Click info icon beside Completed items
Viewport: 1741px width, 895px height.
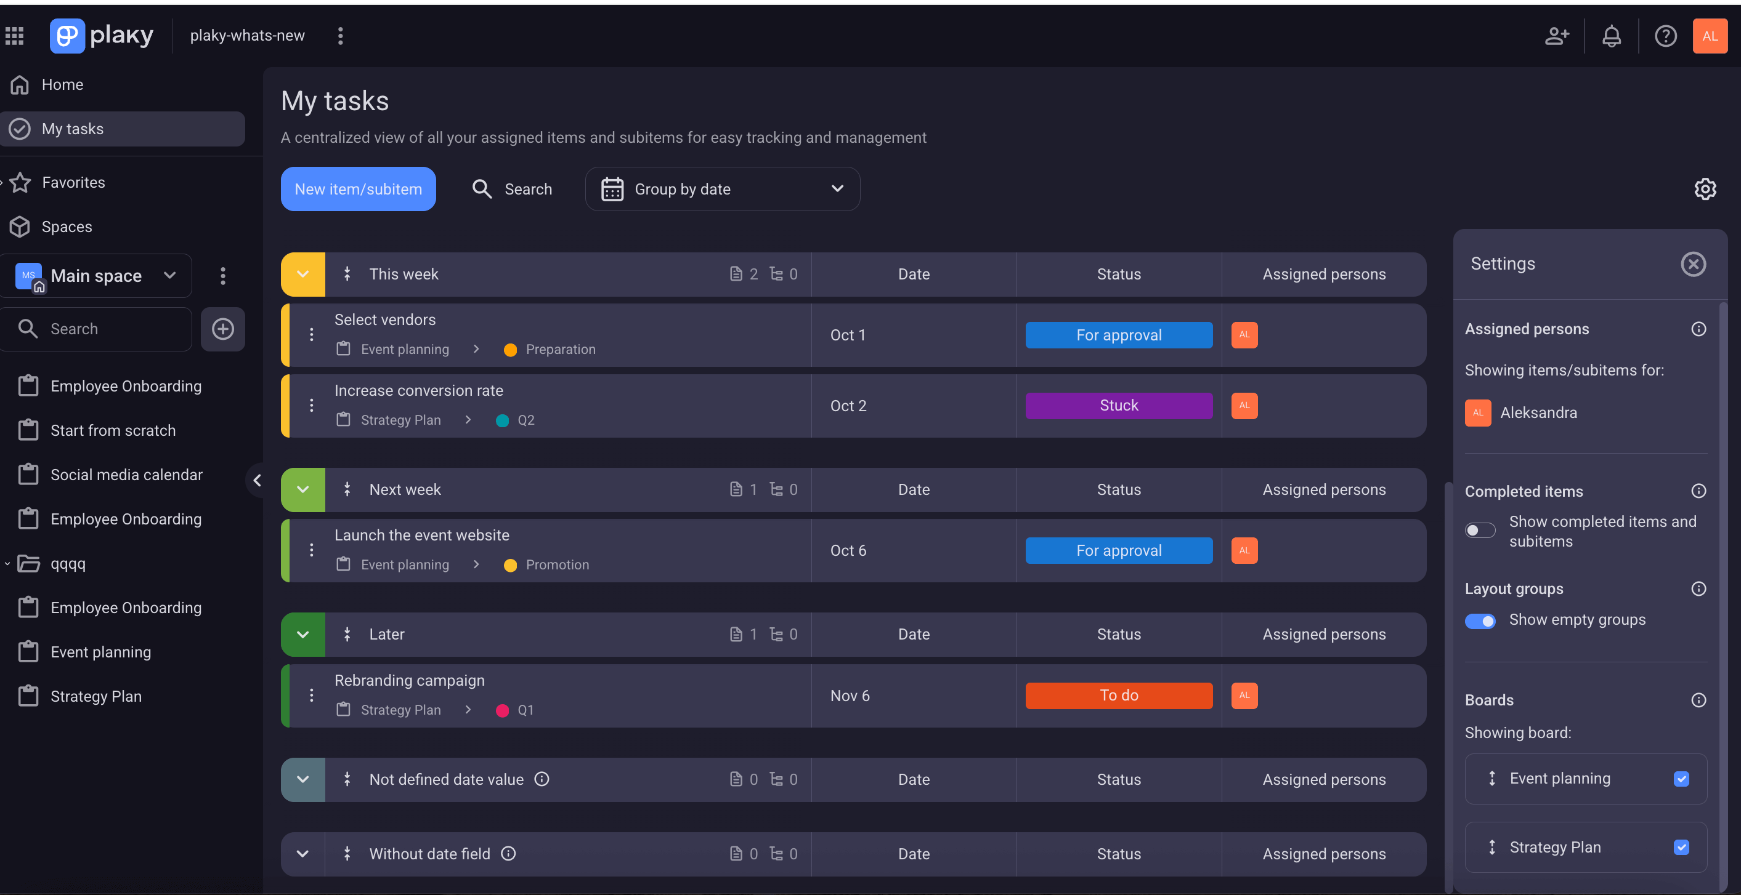1698,491
